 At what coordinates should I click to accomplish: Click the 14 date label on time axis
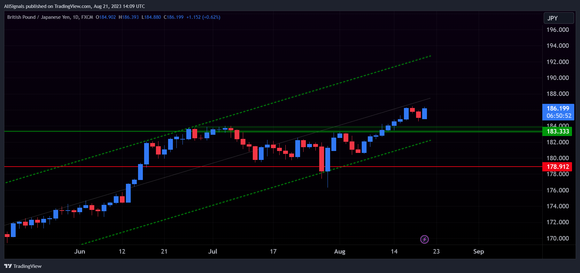(394, 251)
